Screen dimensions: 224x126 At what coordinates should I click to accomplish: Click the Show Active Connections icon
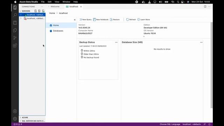click(43, 11)
